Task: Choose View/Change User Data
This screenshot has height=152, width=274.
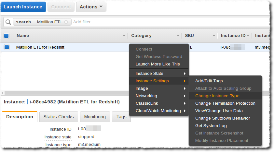Action: [225, 111]
